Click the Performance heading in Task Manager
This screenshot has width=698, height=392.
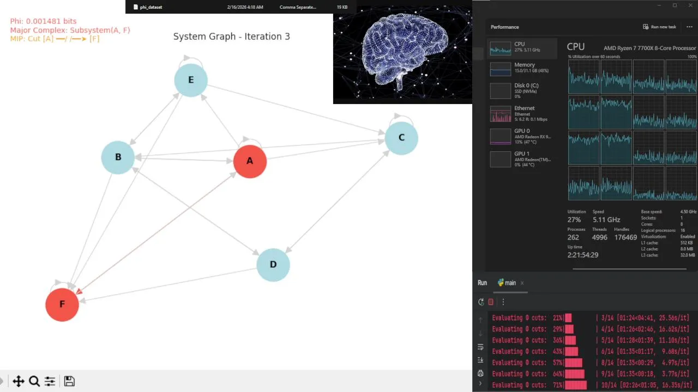(505, 27)
